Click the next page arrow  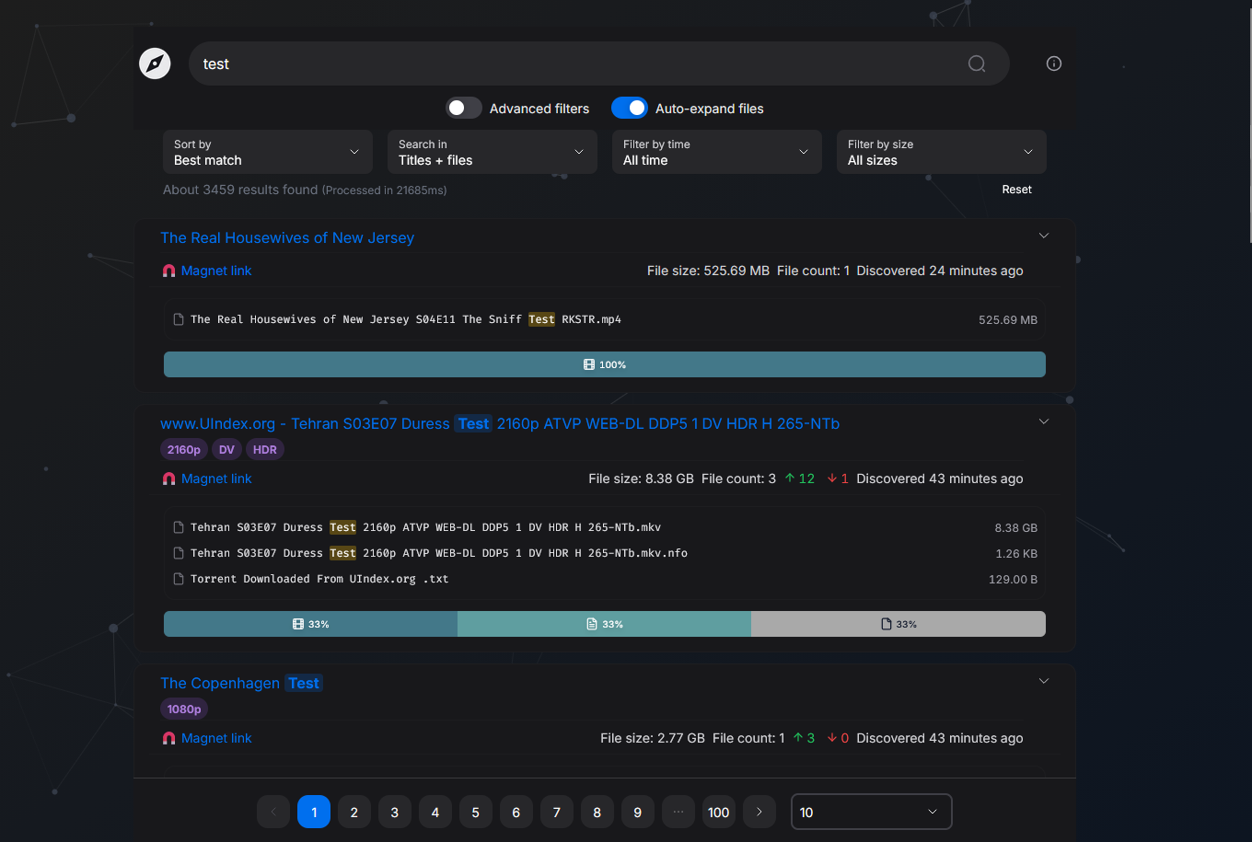[759, 812]
